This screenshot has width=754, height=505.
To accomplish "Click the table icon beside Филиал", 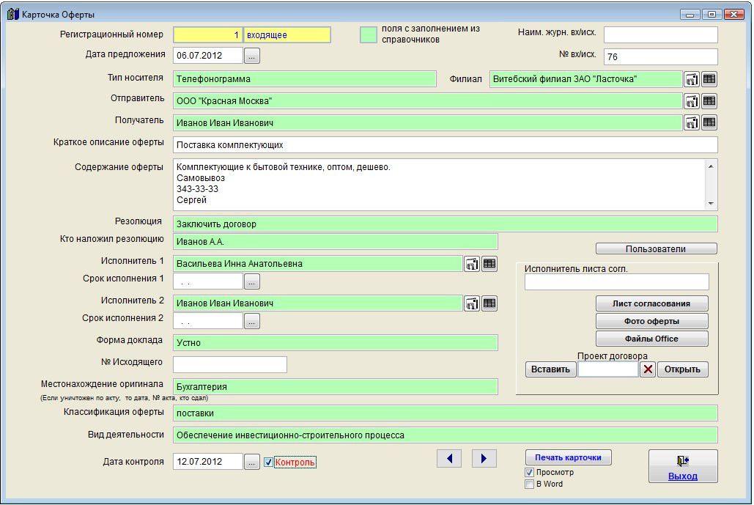I will pos(709,79).
